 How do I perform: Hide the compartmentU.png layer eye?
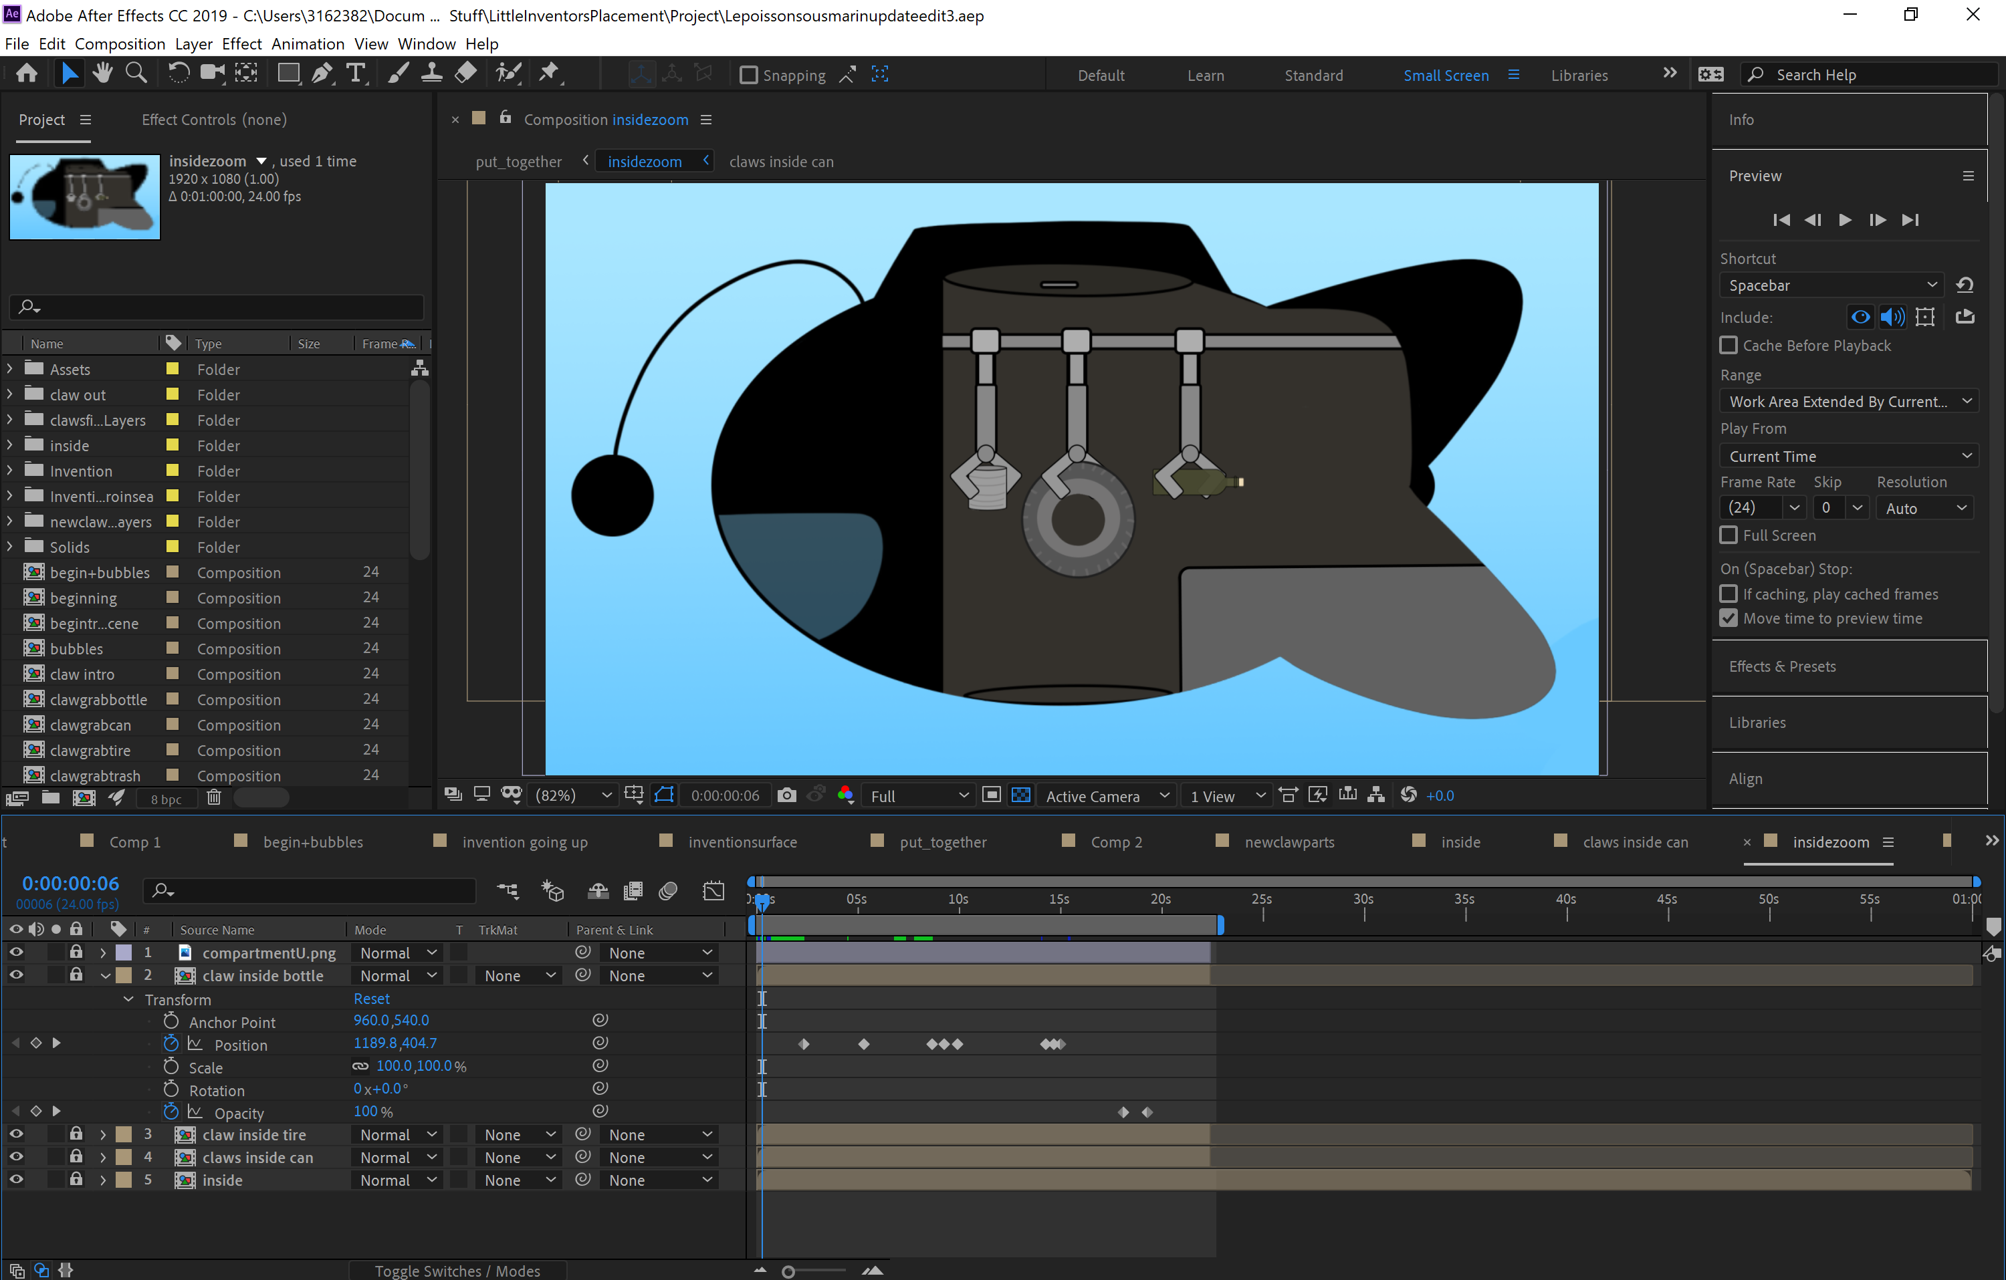pyautogui.click(x=16, y=952)
